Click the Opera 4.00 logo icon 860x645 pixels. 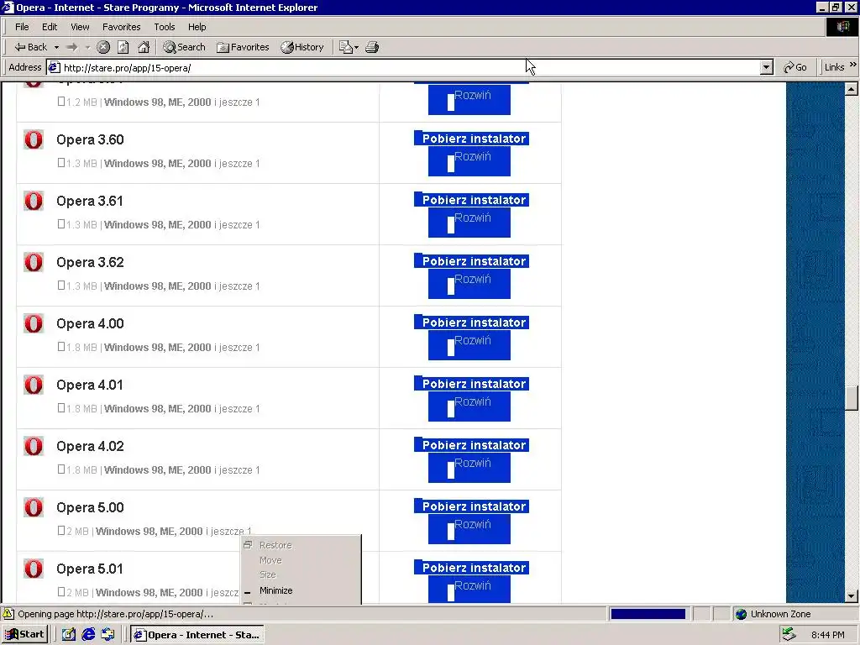(33, 323)
